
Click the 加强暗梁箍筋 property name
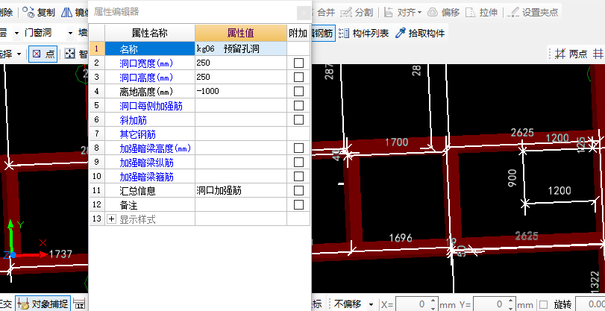point(146,177)
